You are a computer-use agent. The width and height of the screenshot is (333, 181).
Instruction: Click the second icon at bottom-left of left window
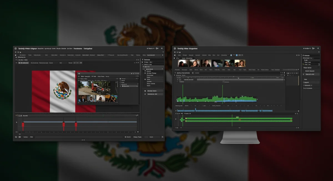(x=19, y=137)
